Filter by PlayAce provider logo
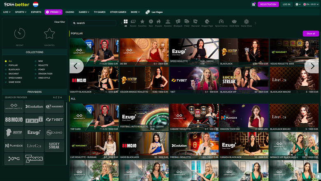 [x=14, y=146]
